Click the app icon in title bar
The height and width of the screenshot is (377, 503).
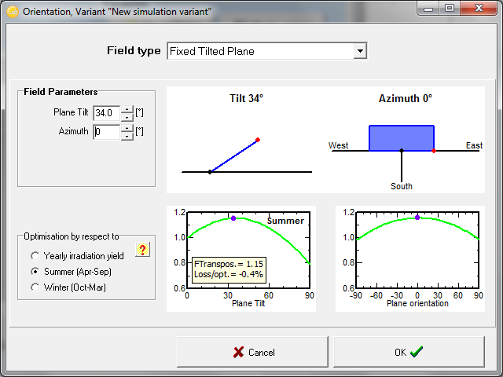pos(13,12)
